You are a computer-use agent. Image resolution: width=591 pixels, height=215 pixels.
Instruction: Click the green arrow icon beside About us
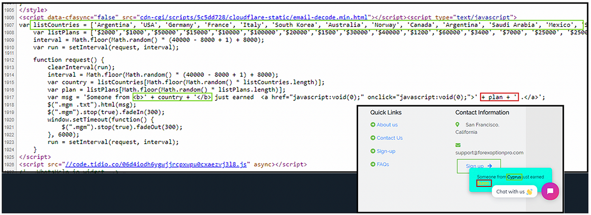(373, 125)
